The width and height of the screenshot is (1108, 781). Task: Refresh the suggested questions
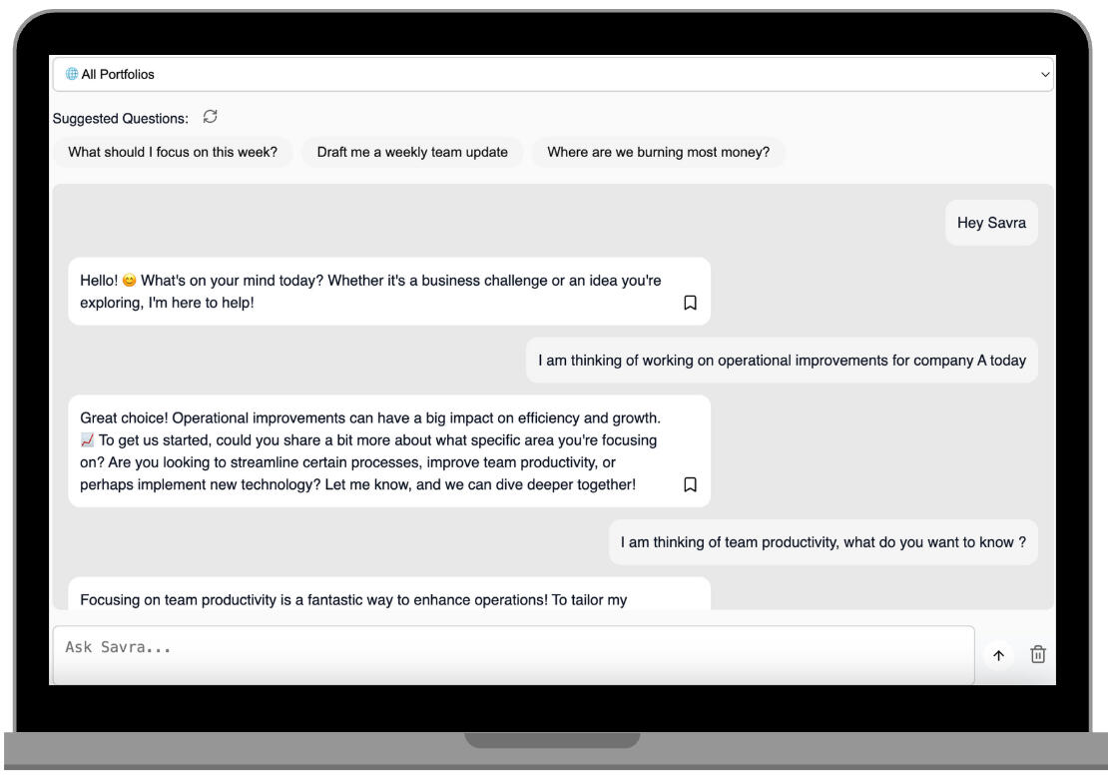coord(210,117)
